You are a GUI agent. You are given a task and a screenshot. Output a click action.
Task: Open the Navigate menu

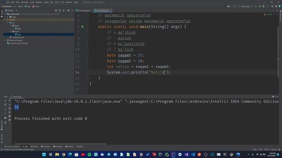tap(25, 2)
